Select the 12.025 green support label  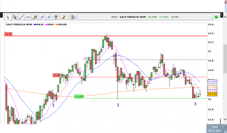pos(79,97)
